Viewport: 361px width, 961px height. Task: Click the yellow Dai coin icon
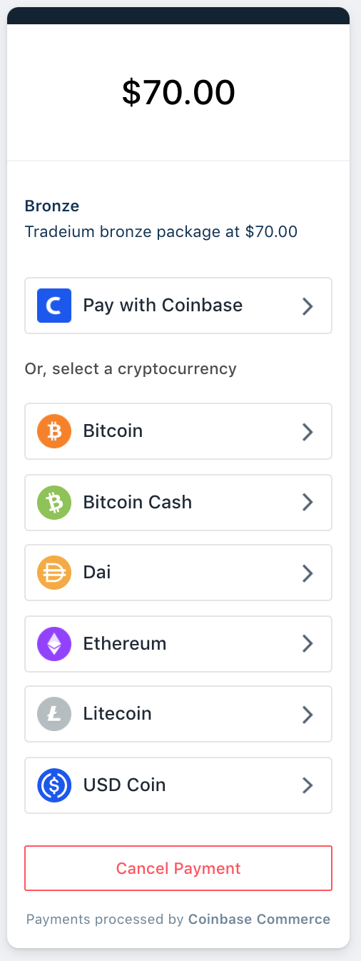click(54, 573)
